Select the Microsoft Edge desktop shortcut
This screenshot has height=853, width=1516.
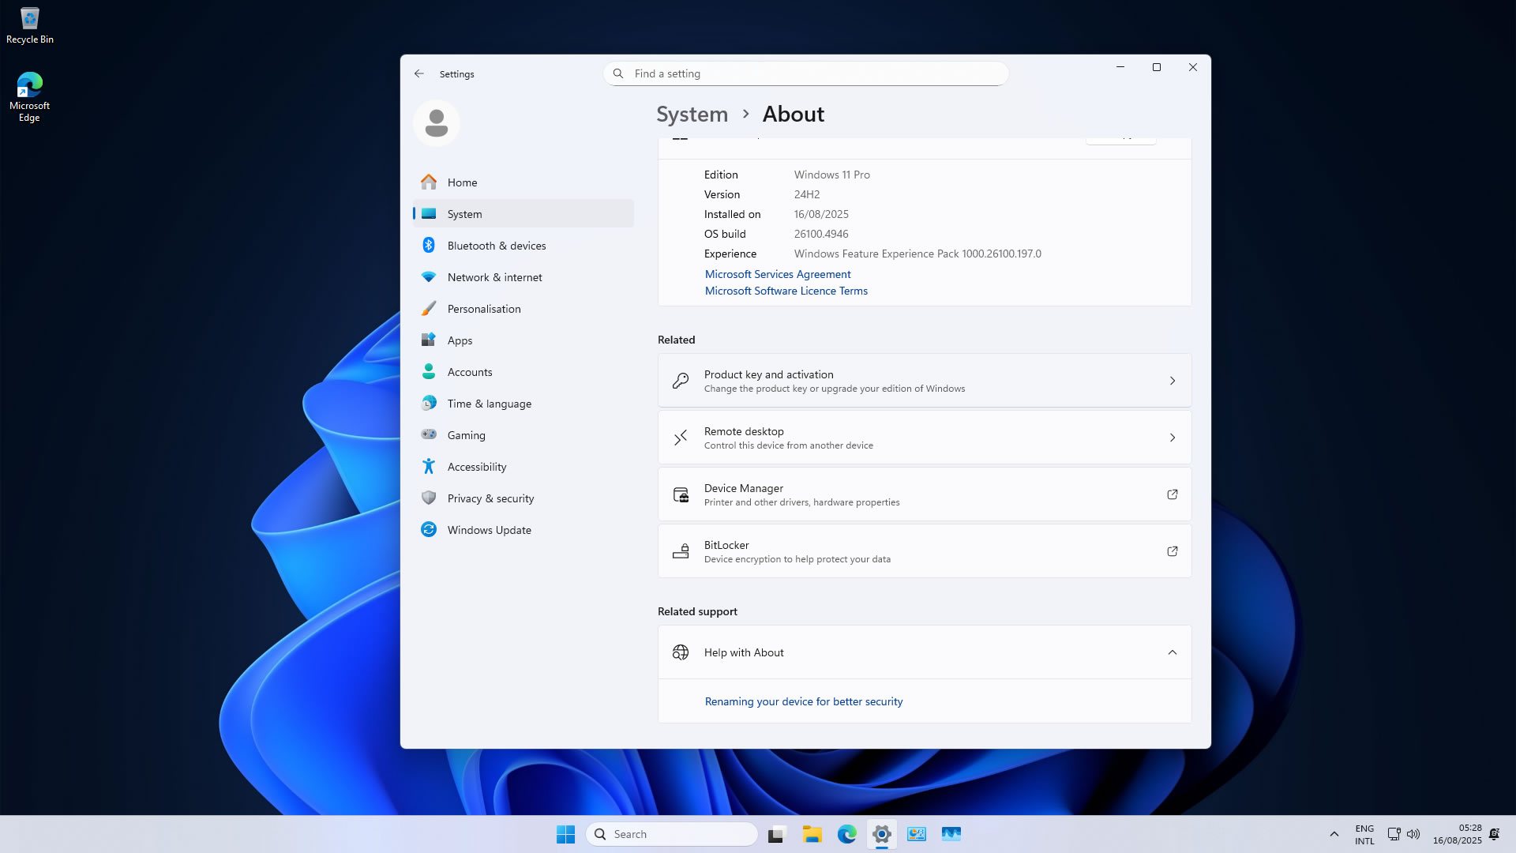[x=30, y=97]
